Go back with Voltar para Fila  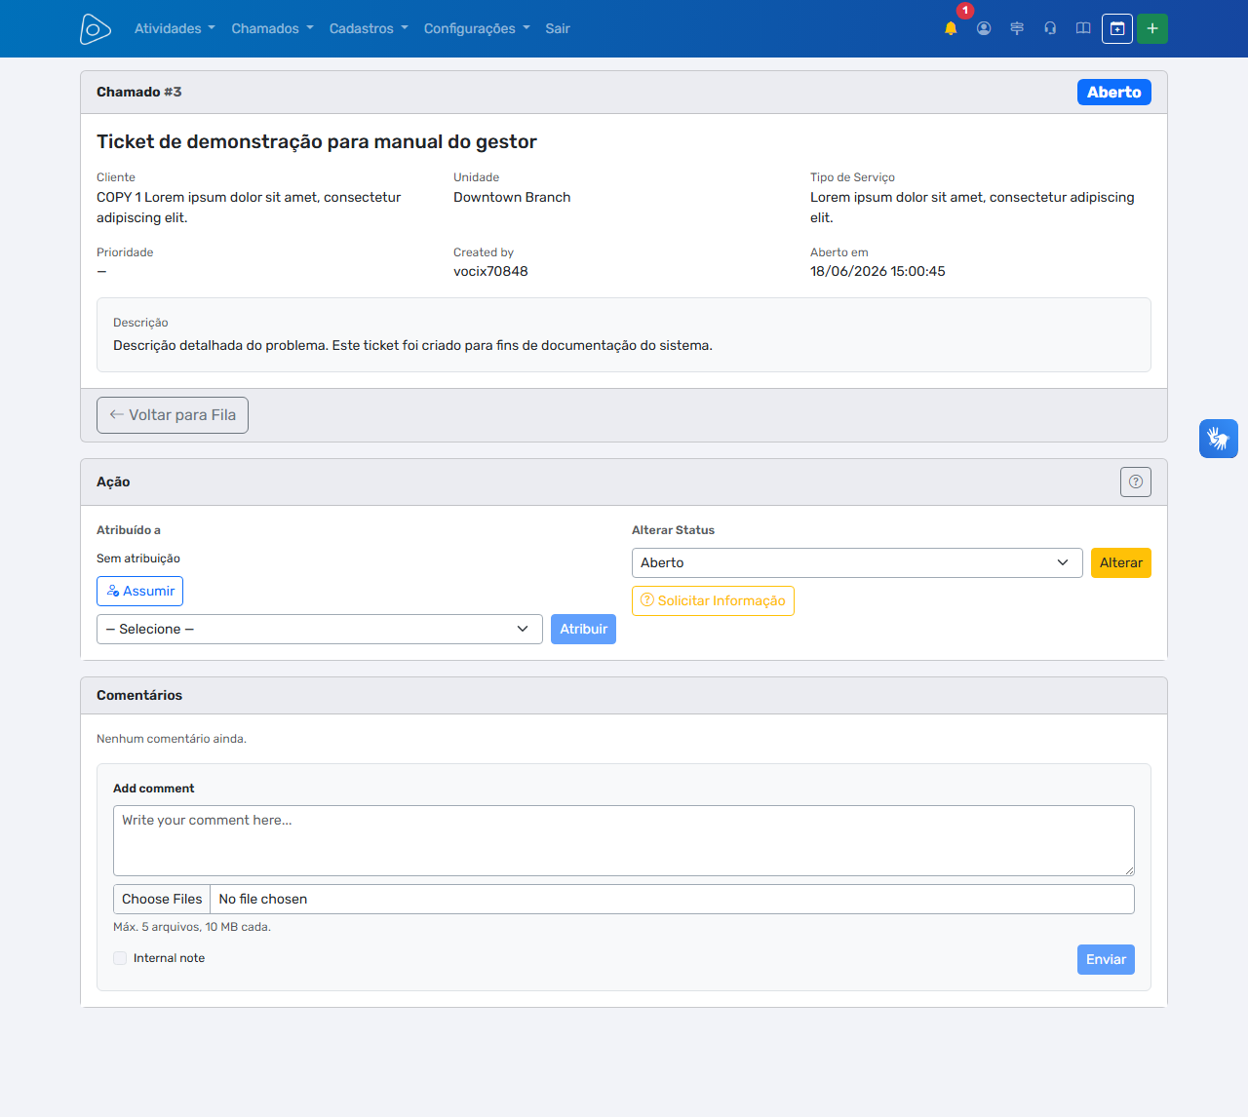coord(173,415)
